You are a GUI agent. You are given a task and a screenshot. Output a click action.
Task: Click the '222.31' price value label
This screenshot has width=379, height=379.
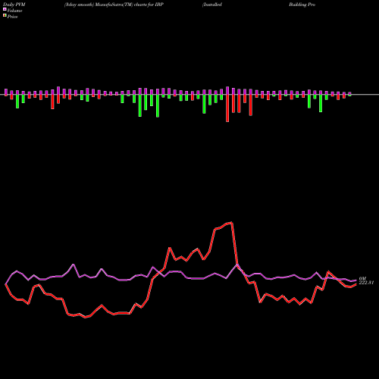[366, 283]
